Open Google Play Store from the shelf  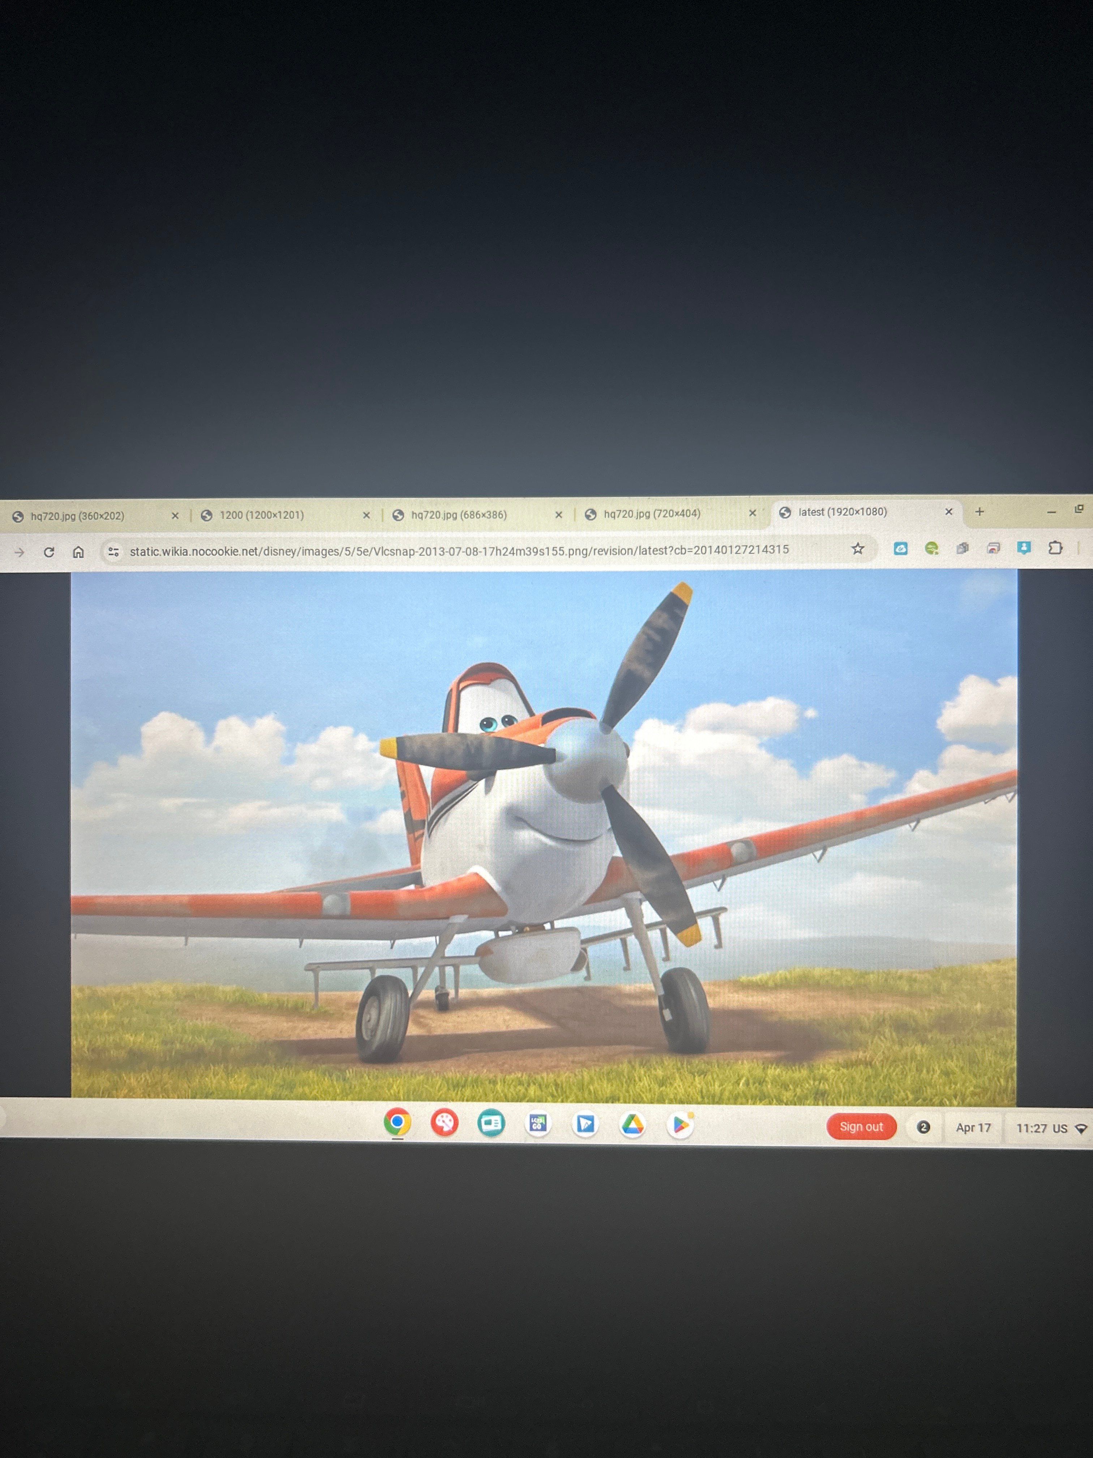click(x=681, y=1125)
